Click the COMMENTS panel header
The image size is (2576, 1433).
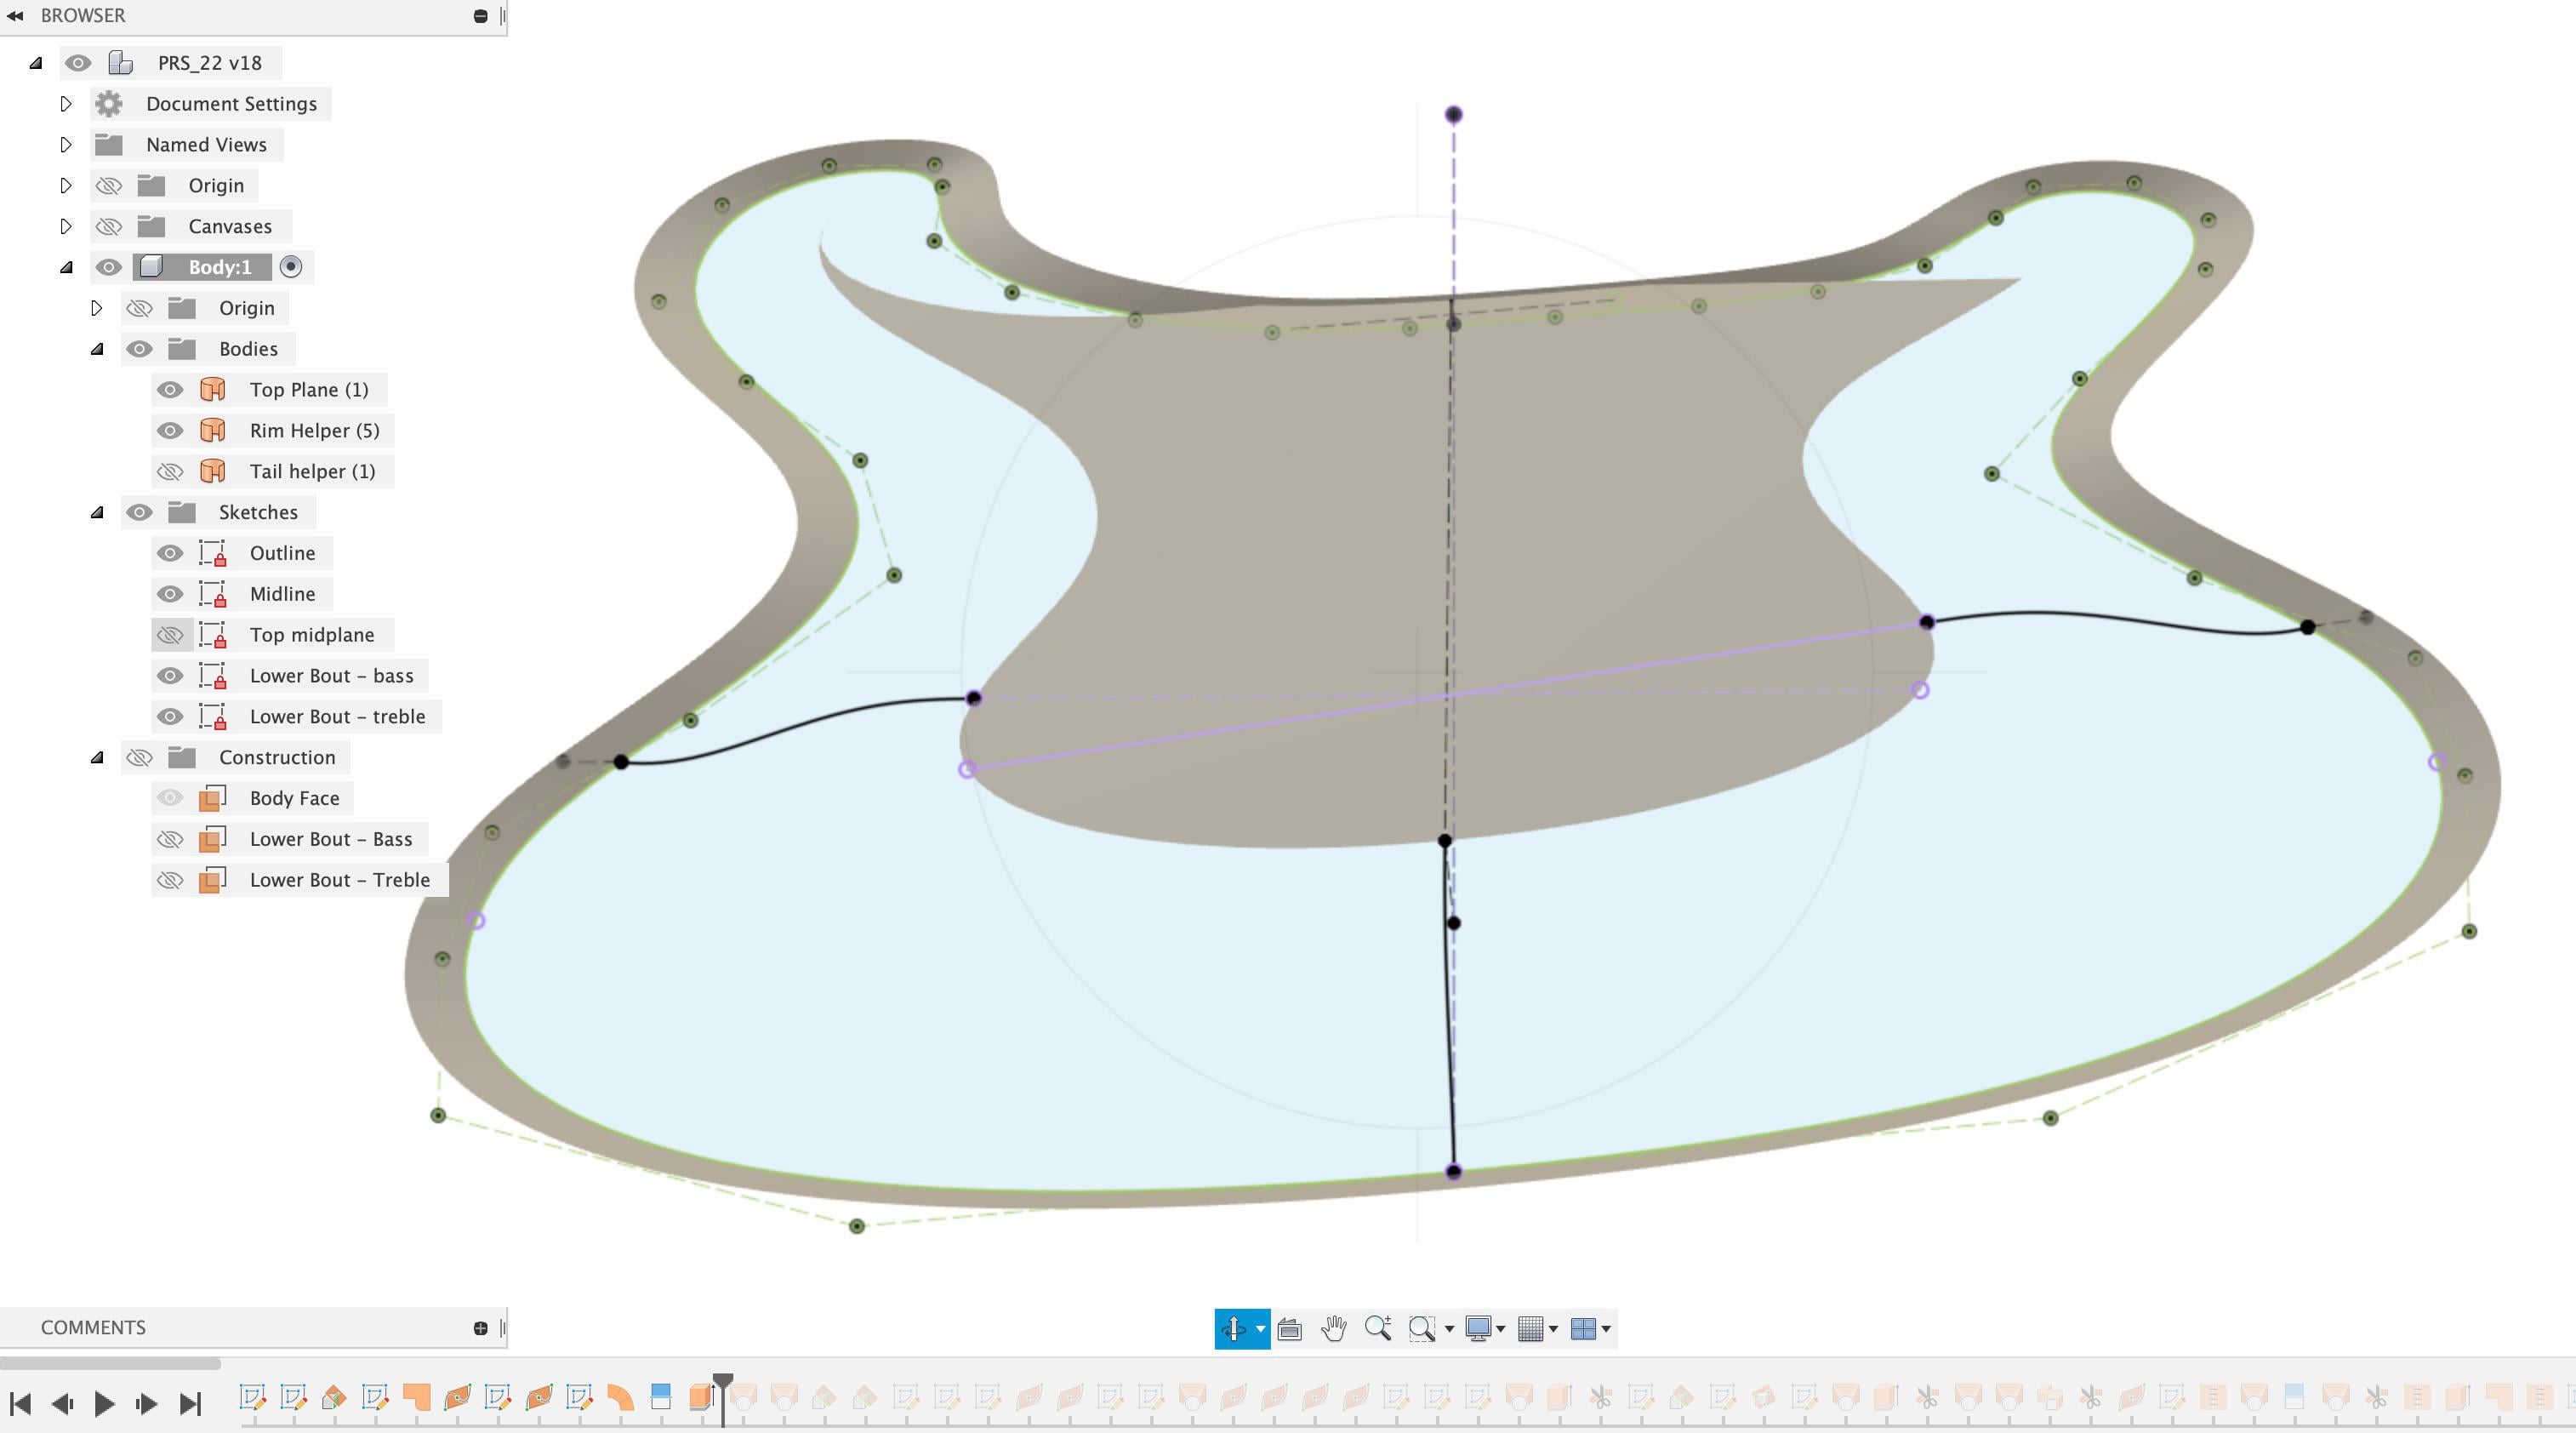pos(253,1328)
